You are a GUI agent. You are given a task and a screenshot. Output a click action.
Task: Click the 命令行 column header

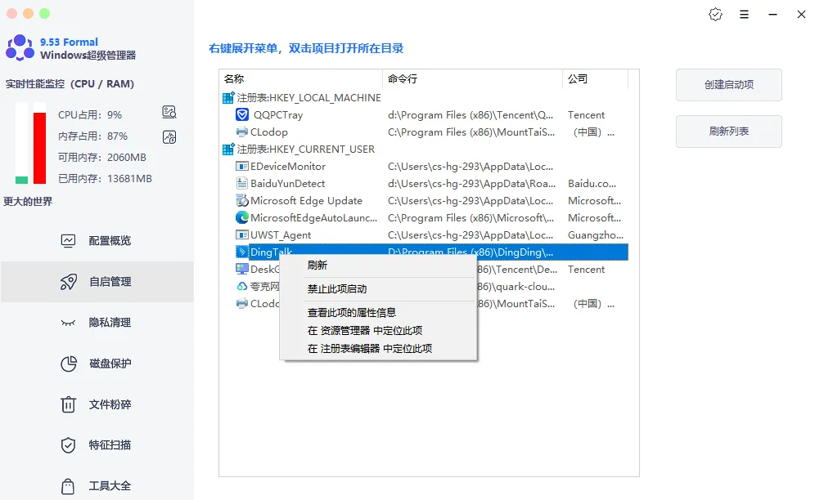coord(472,79)
